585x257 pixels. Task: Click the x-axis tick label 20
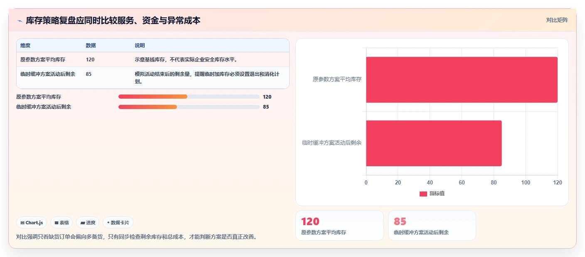coord(398,182)
